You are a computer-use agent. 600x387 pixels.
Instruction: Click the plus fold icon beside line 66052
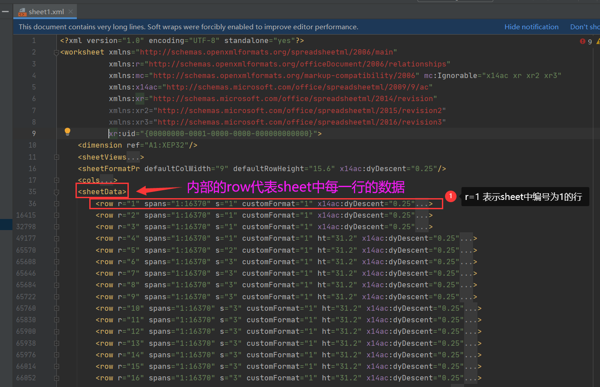click(x=56, y=378)
